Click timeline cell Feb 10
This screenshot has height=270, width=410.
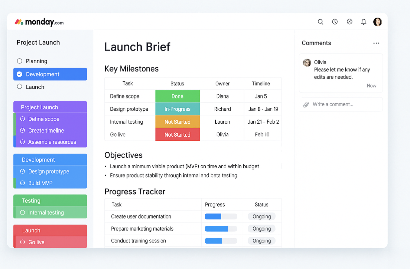262,135
